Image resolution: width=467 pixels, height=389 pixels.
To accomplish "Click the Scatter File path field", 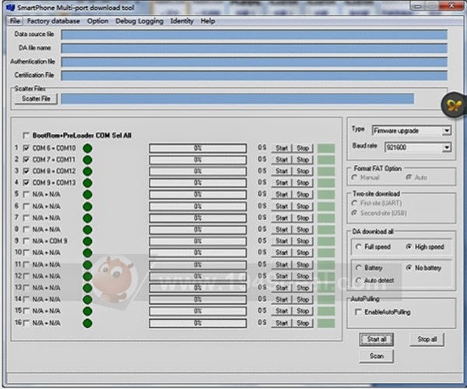I will [x=237, y=99].
